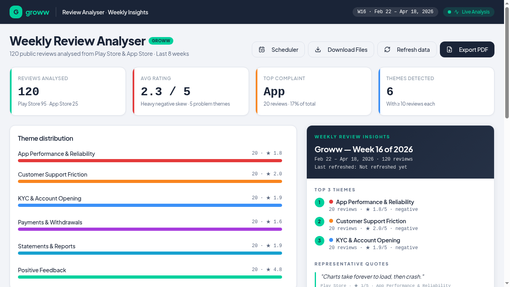The width and height of the screenshot is (510, 287).
Task: Click "KYC & Account Opening" label in Theme distribution
Action: tap(49, 199)
